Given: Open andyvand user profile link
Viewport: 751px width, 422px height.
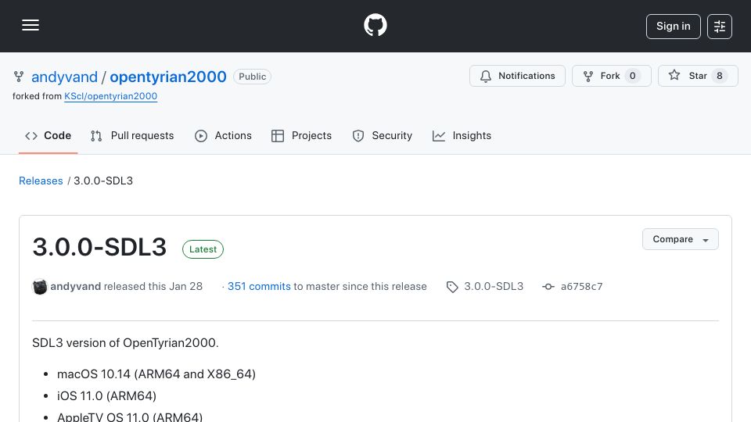Looking at the screenshot, I should point(64,77).
